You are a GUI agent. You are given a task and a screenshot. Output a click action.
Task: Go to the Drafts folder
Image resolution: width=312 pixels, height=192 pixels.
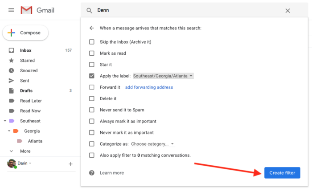click(x=26, y=90)
